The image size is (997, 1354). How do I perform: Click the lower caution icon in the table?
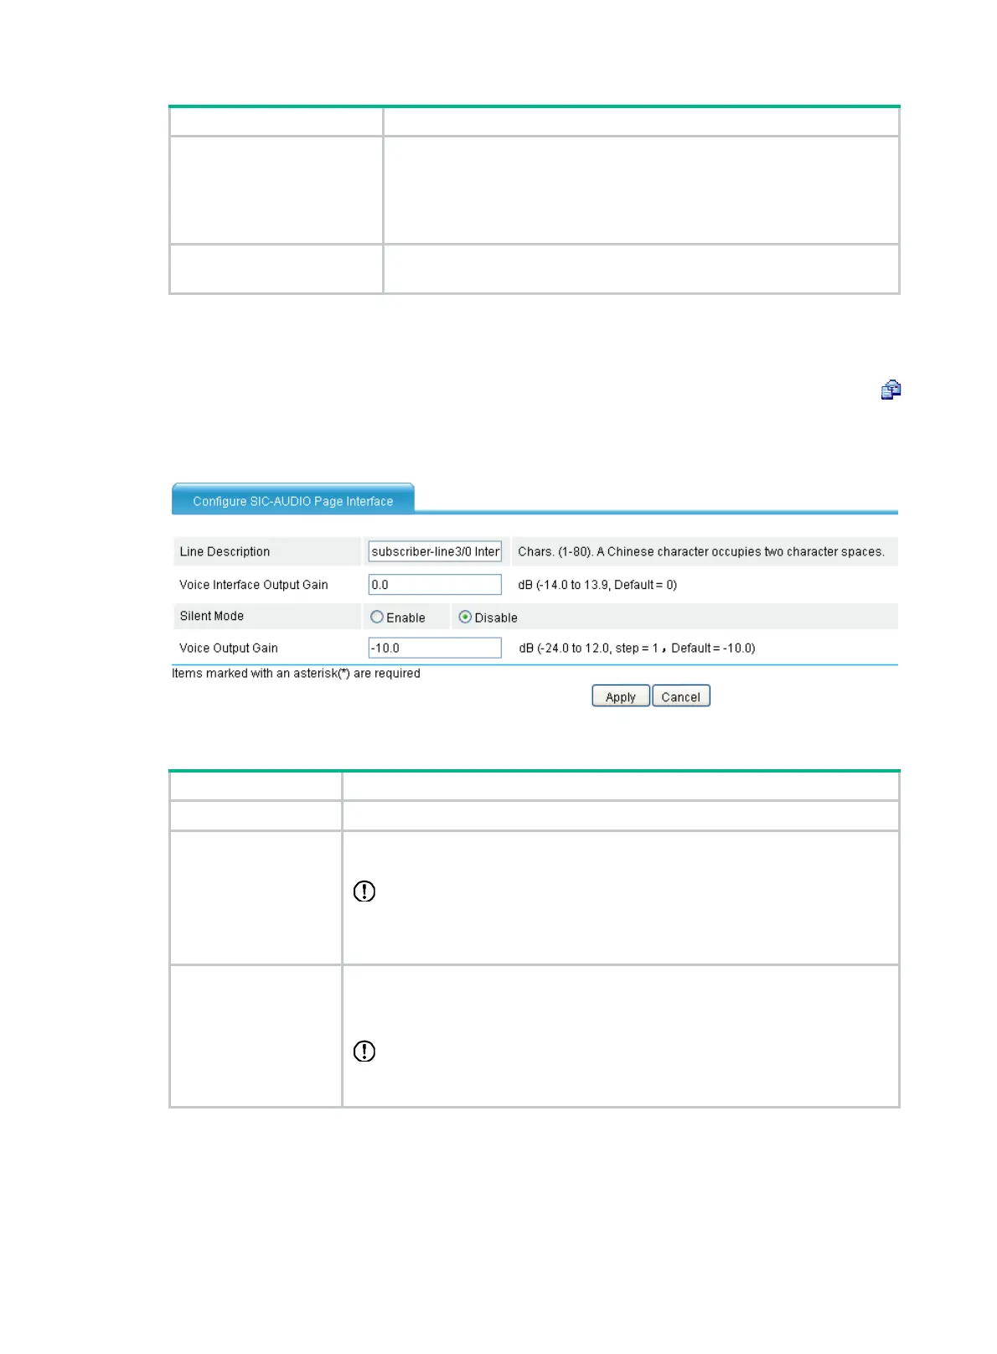[x=364, y=1052]
